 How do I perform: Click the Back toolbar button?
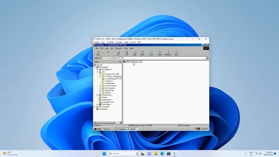coord(99,53)
